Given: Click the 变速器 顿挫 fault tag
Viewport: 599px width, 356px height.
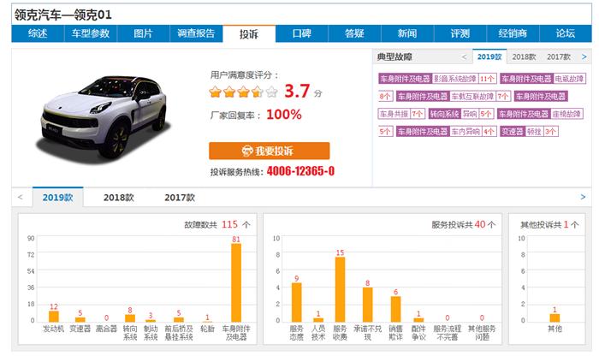Looking at the screenshot, I should [529, 132].
